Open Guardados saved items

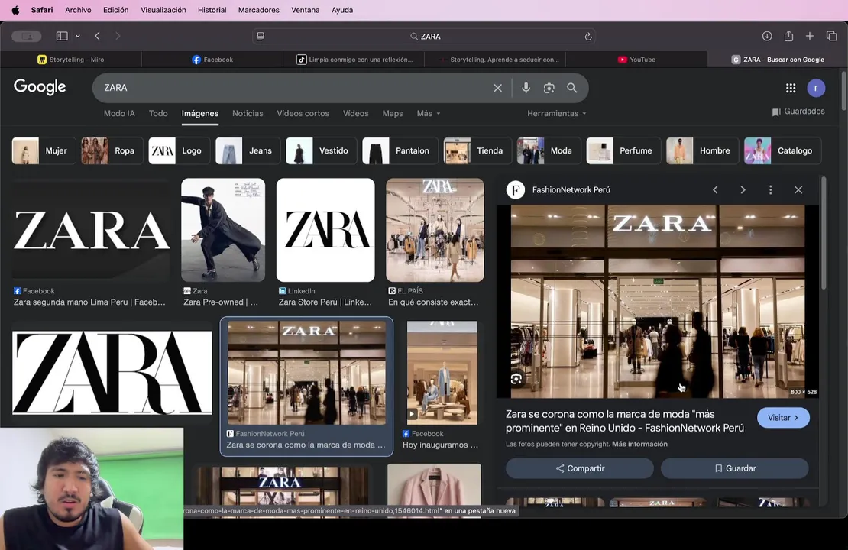(x=798, y=112)
